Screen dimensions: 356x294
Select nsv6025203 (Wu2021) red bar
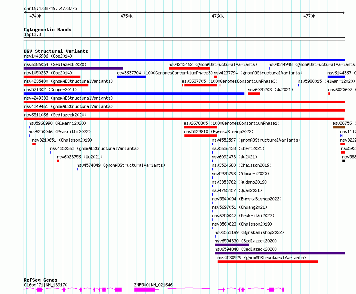[254, 94]
